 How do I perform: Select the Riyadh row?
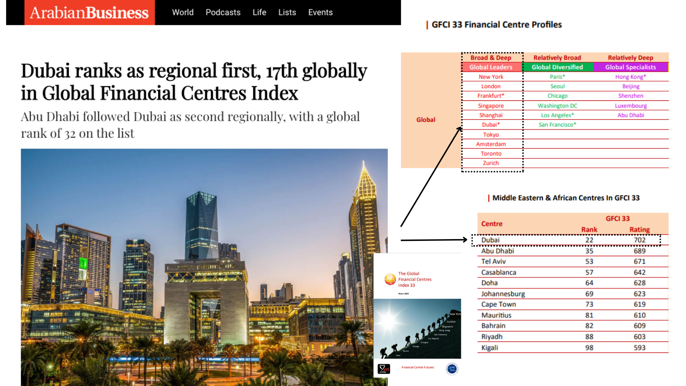click(x=573, y=337)
